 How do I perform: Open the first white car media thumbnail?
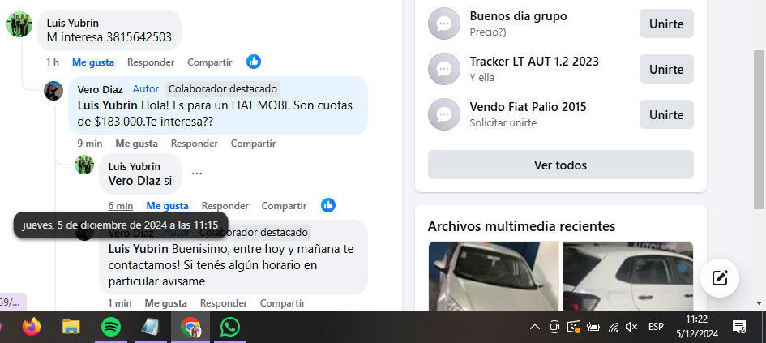click(494, 276)
